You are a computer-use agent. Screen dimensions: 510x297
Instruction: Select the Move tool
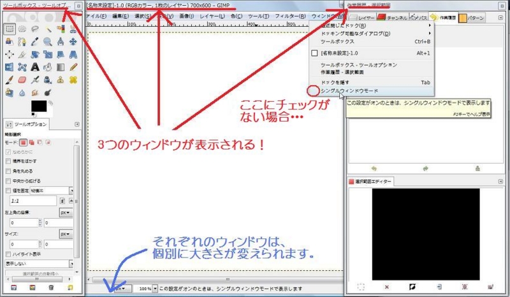pyautogui.click(x=73, y=41)
